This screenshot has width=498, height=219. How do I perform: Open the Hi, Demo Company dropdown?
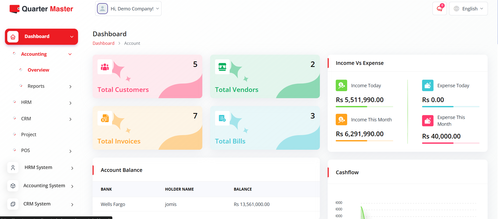pos(128,9)
